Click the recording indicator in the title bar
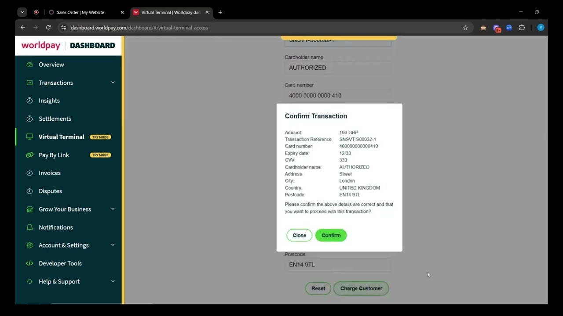This screenshot has height=316, width=563. click(36, 12)
